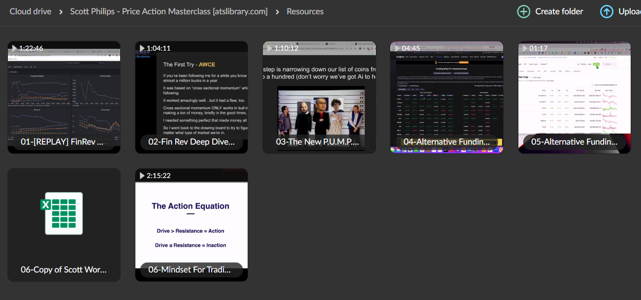Select the Resources breadcrumb

click(x=305, y=11)
